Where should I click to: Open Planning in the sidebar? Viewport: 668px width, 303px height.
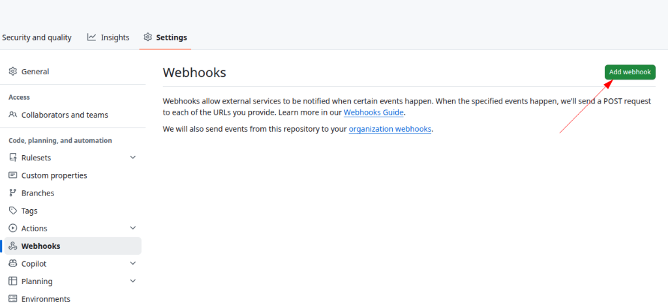coord(72,281)
